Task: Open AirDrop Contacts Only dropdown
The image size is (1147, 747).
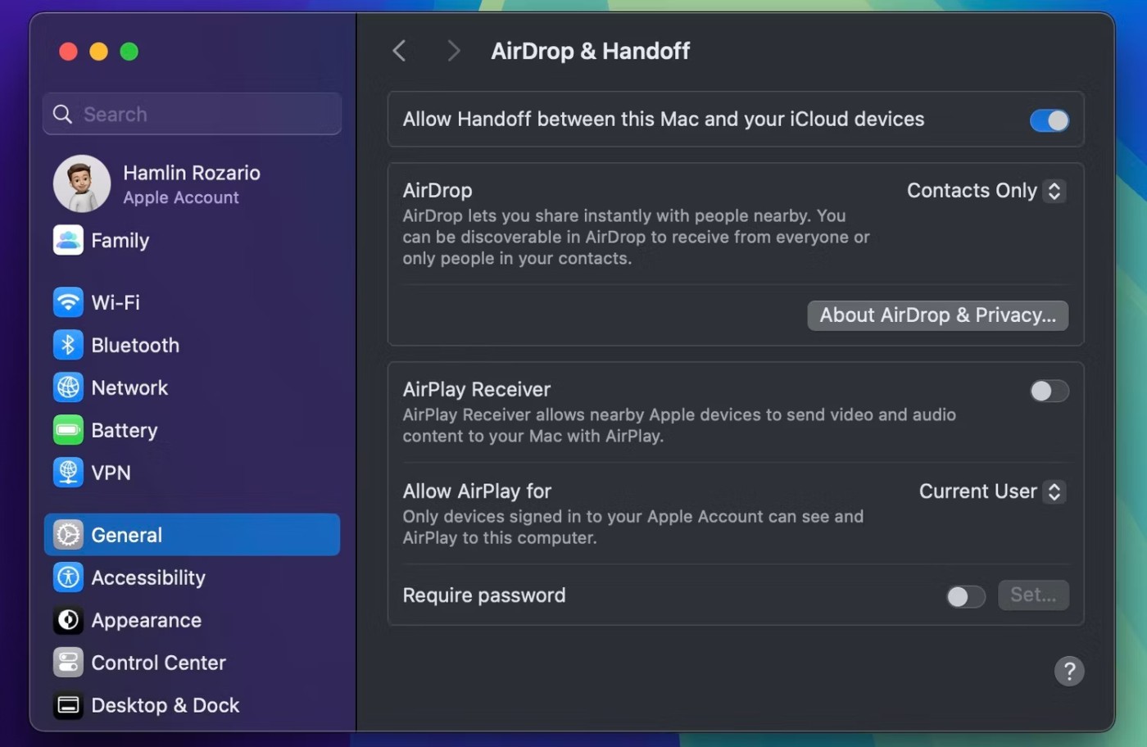Action: (x=986, y=191)
